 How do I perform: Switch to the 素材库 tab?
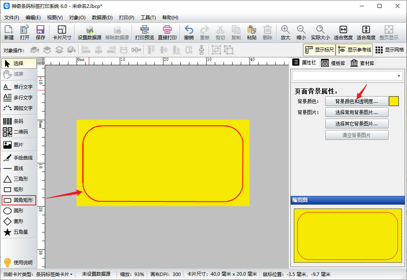362,63
